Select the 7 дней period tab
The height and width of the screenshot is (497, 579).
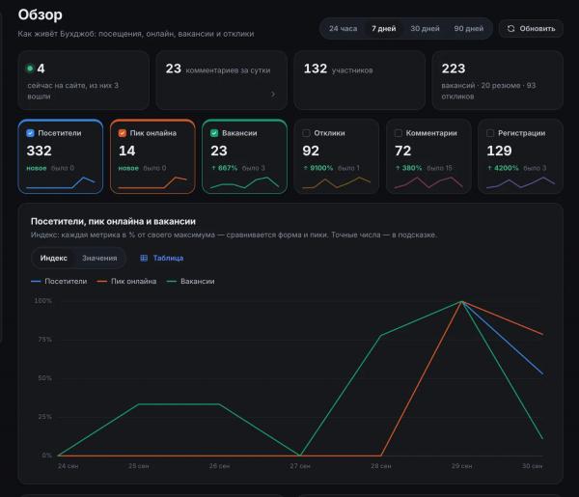(384, 28)
